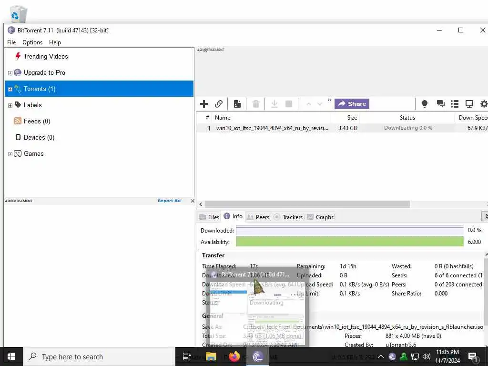Sort by Down Speed column header
488x366 pixels.
pos(473,118)
